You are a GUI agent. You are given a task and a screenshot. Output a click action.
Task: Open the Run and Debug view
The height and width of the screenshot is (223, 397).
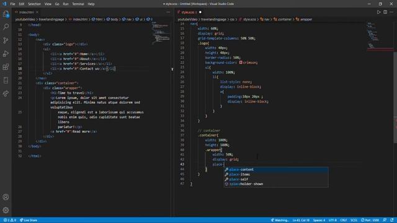tap(6, 54)
